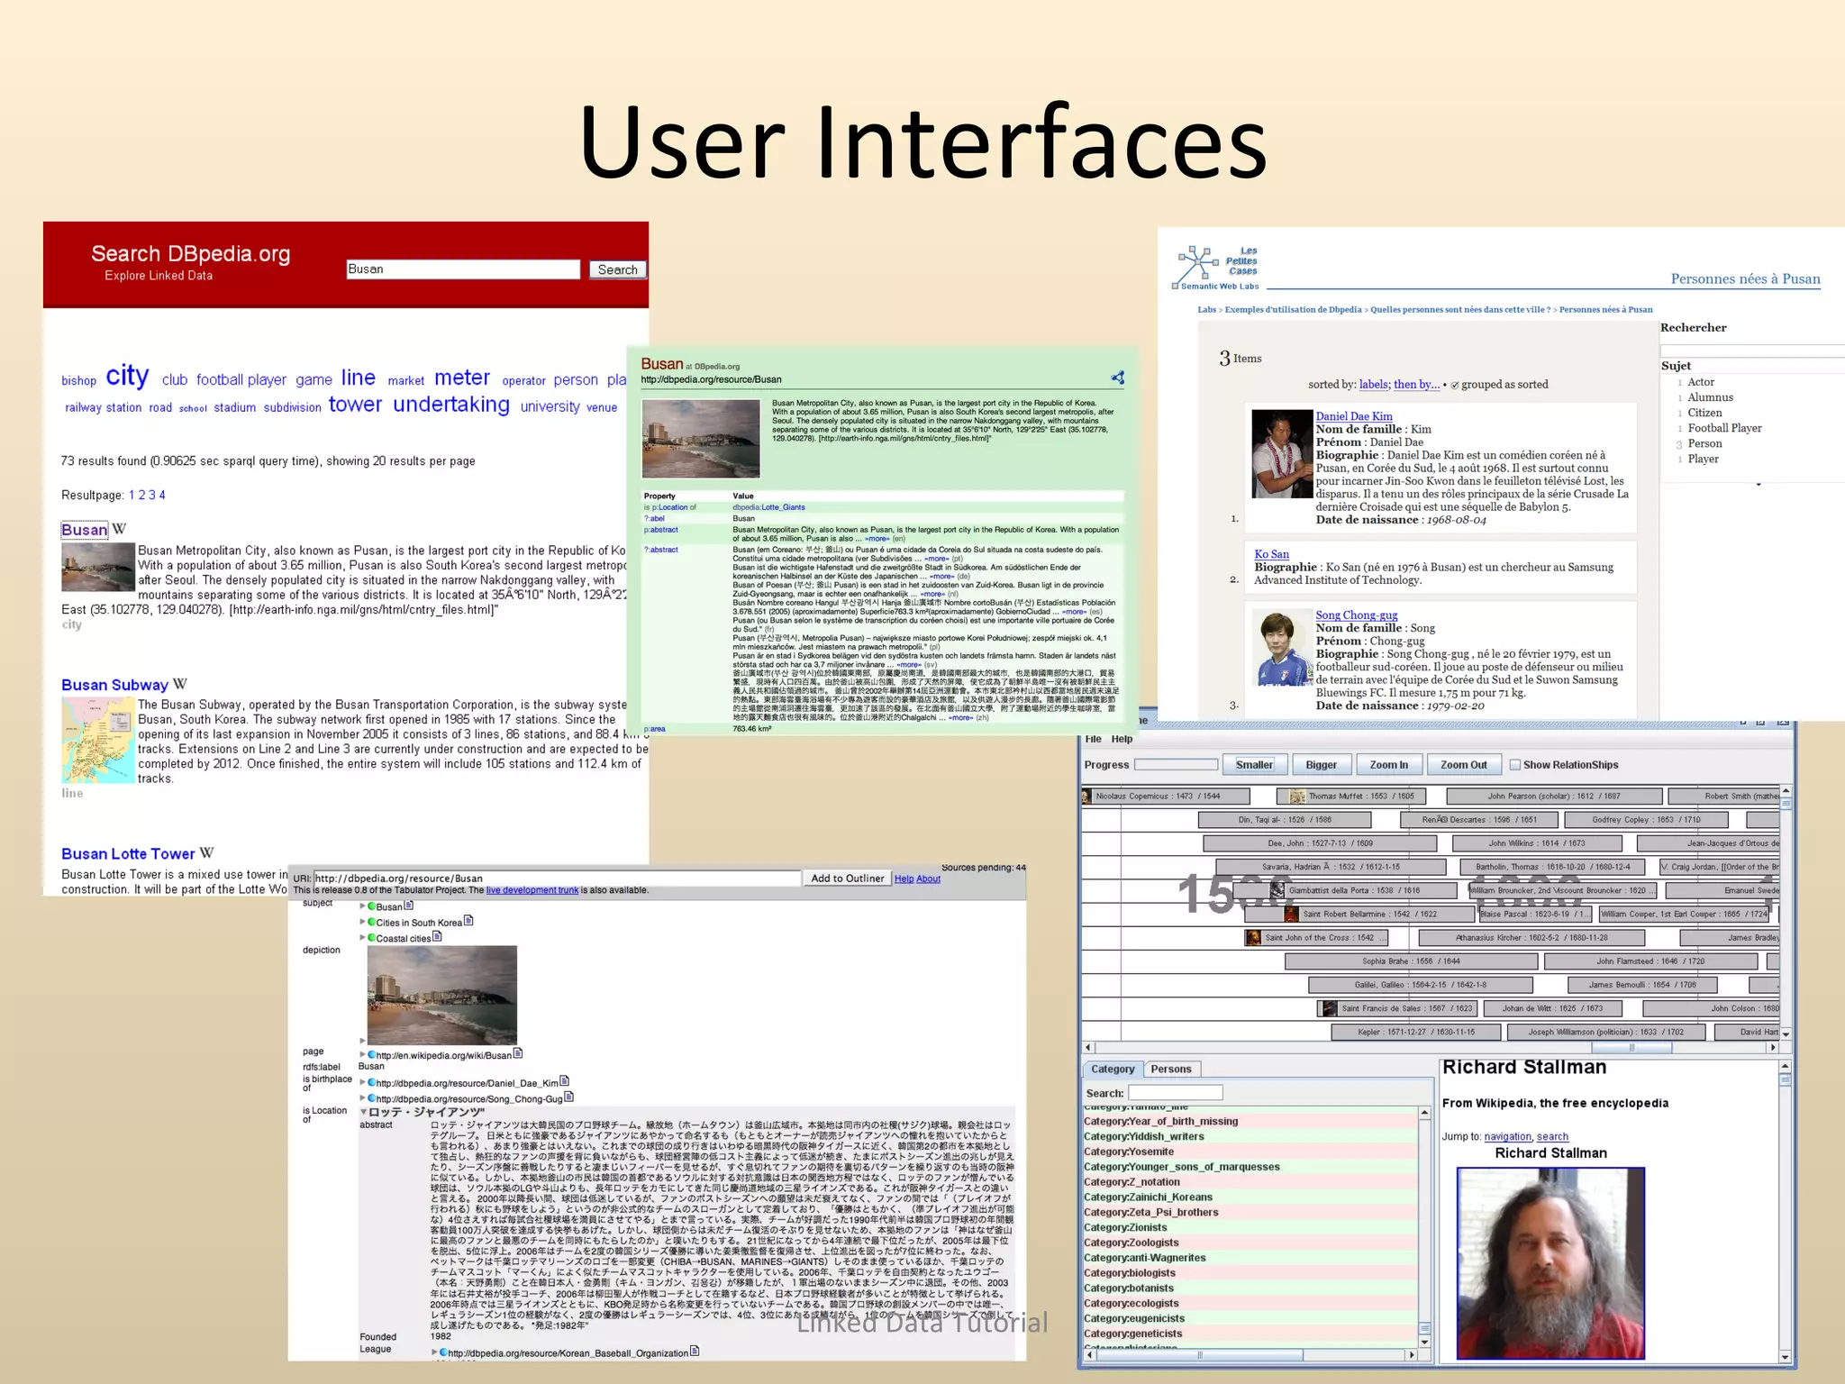The width and height of the screenshot is (1845, 1384).
Task: Click the document icon after Korean_Baseball_Organization
Action: coord(695,1351)
